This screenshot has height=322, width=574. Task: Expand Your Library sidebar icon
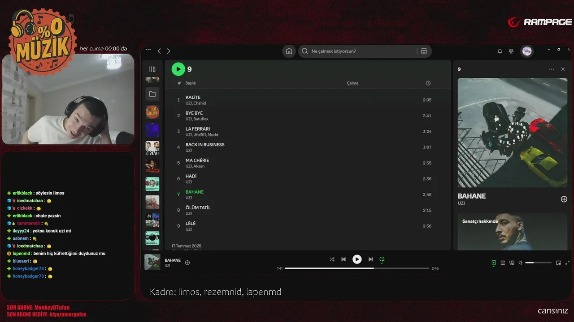pyautogui.click(x=152, y=69)
